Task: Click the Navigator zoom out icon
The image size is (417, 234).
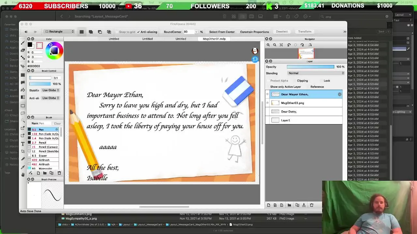Action: click(x=275, y=45)
